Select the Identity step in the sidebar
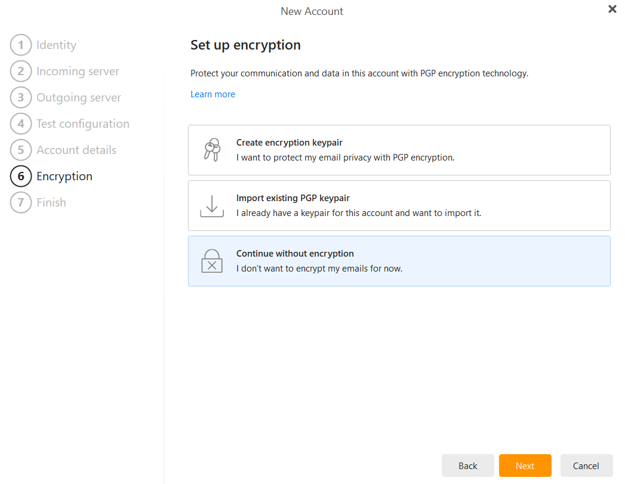625x484 pixels. [56, 45]
